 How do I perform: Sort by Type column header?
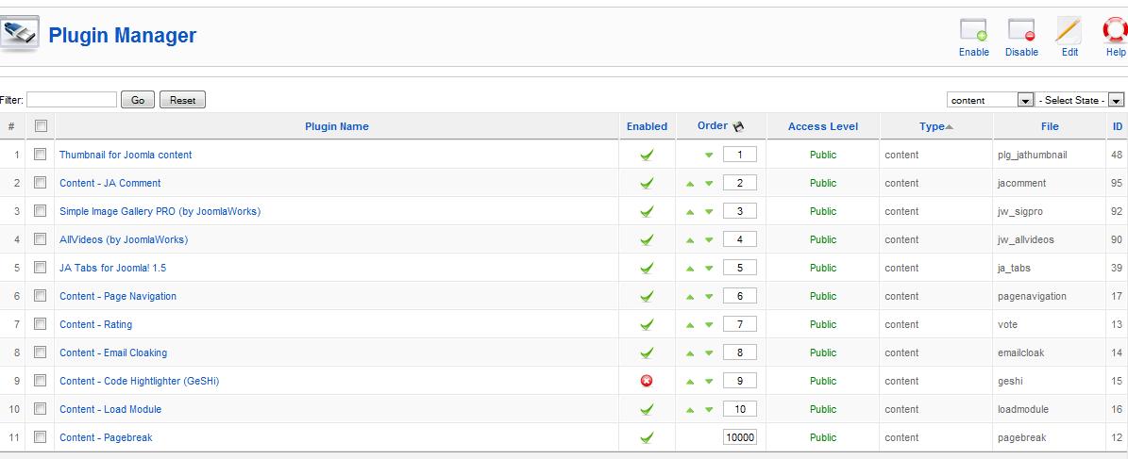[x=932, y=126]
